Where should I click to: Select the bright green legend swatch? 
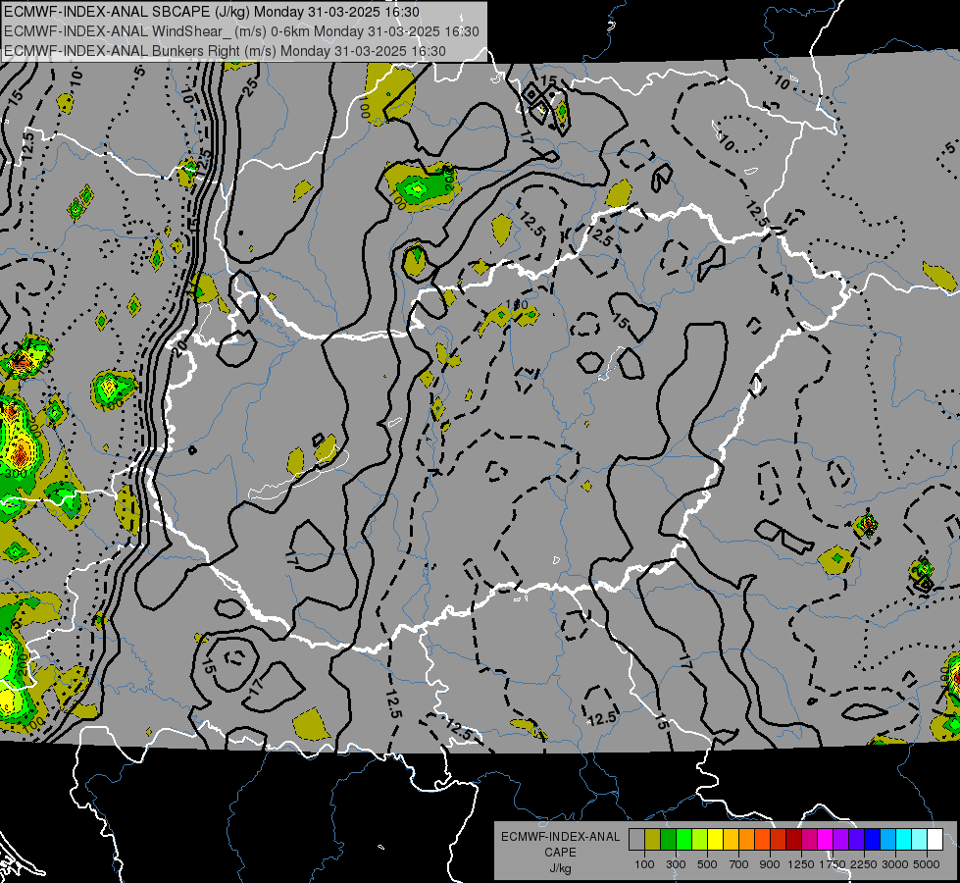(x=683, y=839)
